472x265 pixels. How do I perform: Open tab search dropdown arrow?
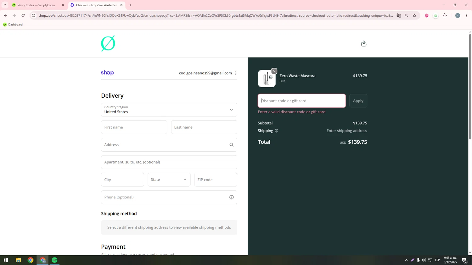(5, 5)
